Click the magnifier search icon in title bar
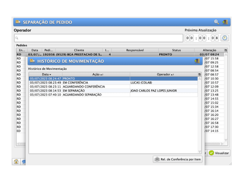 (x=216, y=22)
